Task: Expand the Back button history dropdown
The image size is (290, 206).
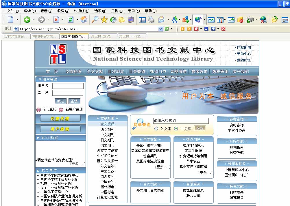Action: click(x=34, y=20)
